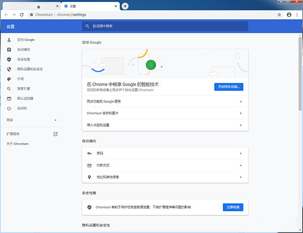Screen dimensions: 303x233
Task: Open Chromium three-dot menu
Action: (x=297, y=15)
